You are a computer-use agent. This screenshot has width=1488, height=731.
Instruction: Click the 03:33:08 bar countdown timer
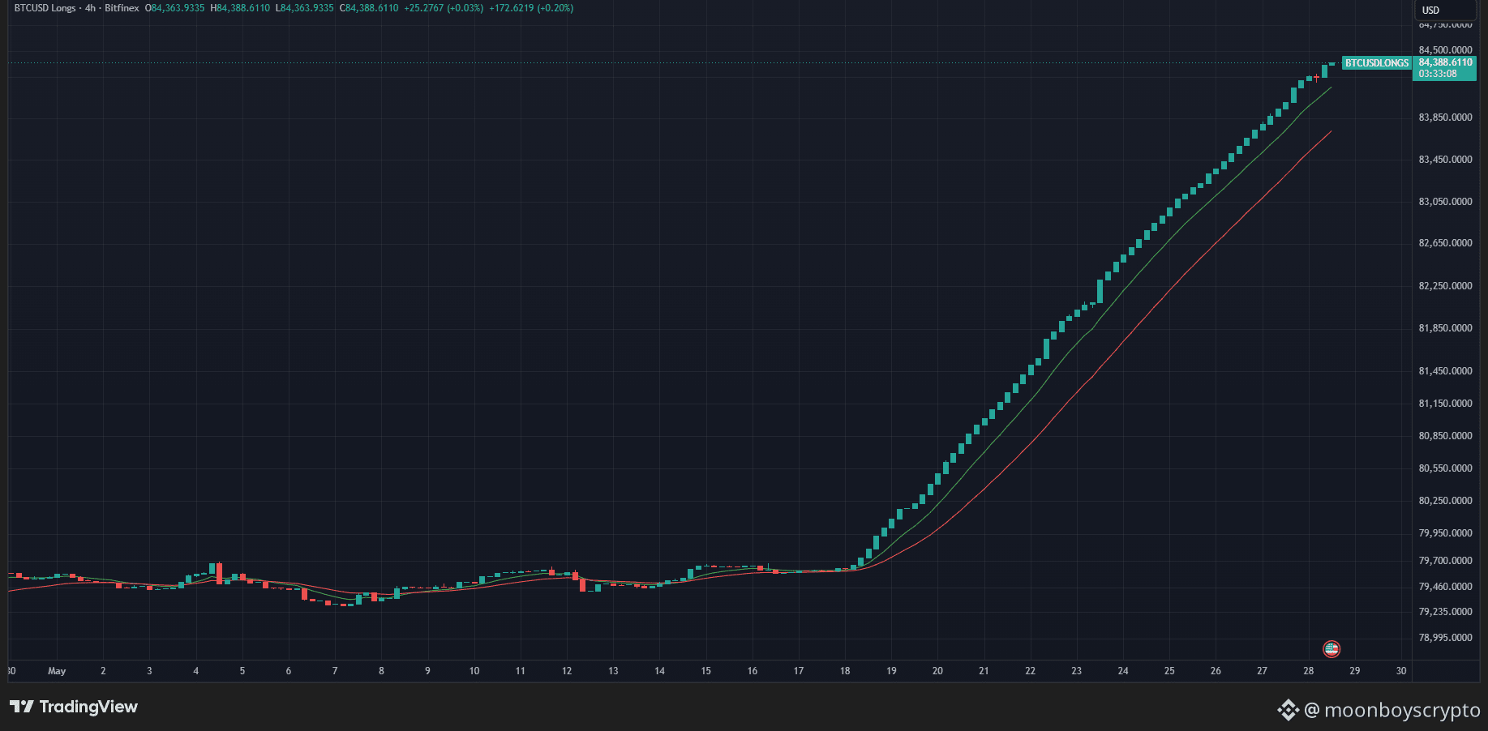1438,74
